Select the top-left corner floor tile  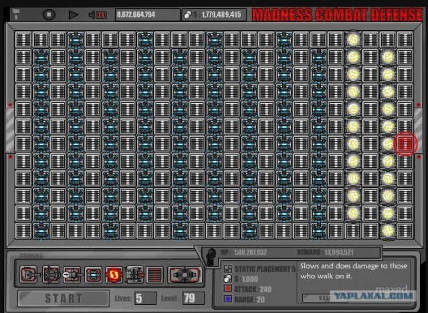pyautogui.click(x=23, y=39)
